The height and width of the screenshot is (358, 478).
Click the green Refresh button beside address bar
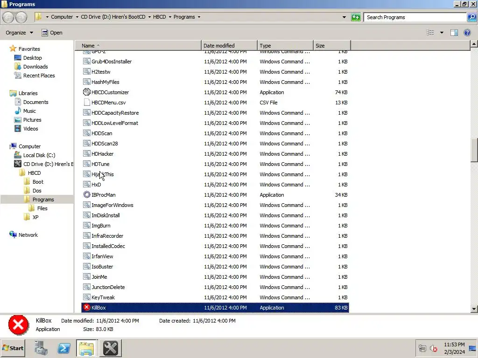[356, 17]
